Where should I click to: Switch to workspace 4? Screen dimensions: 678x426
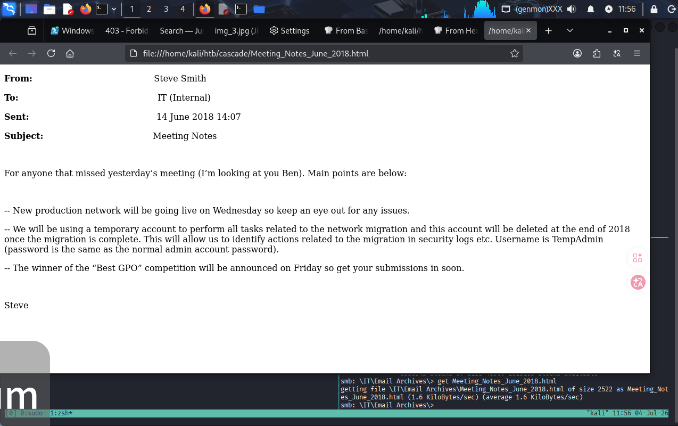click(x=183, y=9)
